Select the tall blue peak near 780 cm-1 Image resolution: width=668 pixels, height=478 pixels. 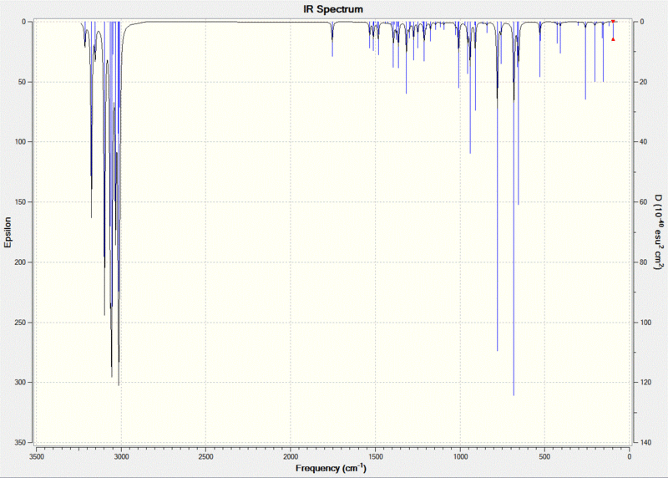497,186
